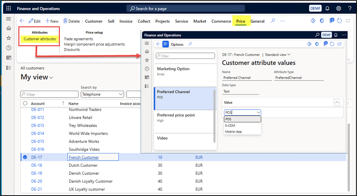The height and width of the screenshot is (196, 357).
Task: Open the Customer tab
Action: 94,21
